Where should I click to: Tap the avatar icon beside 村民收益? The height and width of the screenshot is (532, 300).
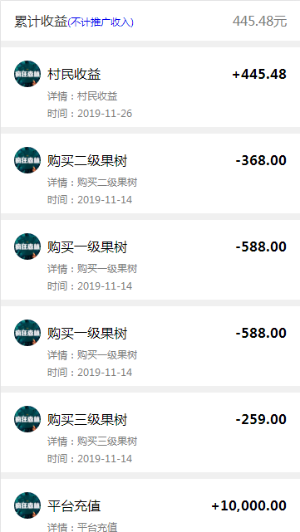tap(27, 74)
